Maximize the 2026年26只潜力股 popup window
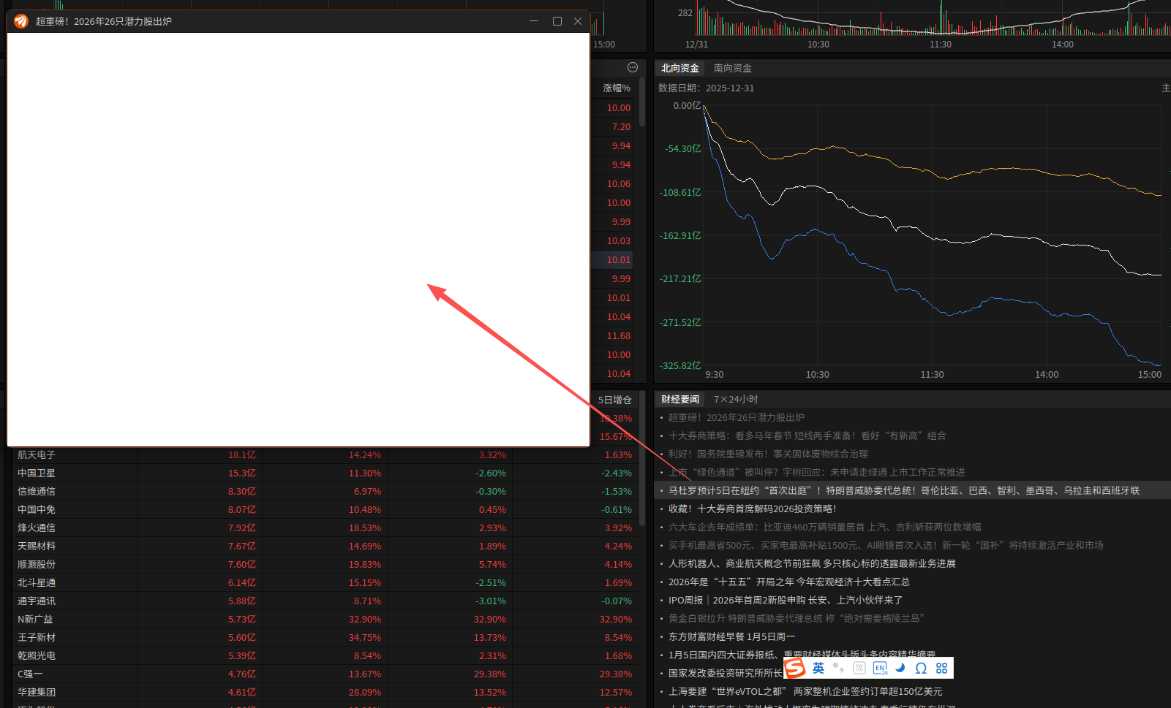This screenshot has width=1171, height=708. (557, 21)
